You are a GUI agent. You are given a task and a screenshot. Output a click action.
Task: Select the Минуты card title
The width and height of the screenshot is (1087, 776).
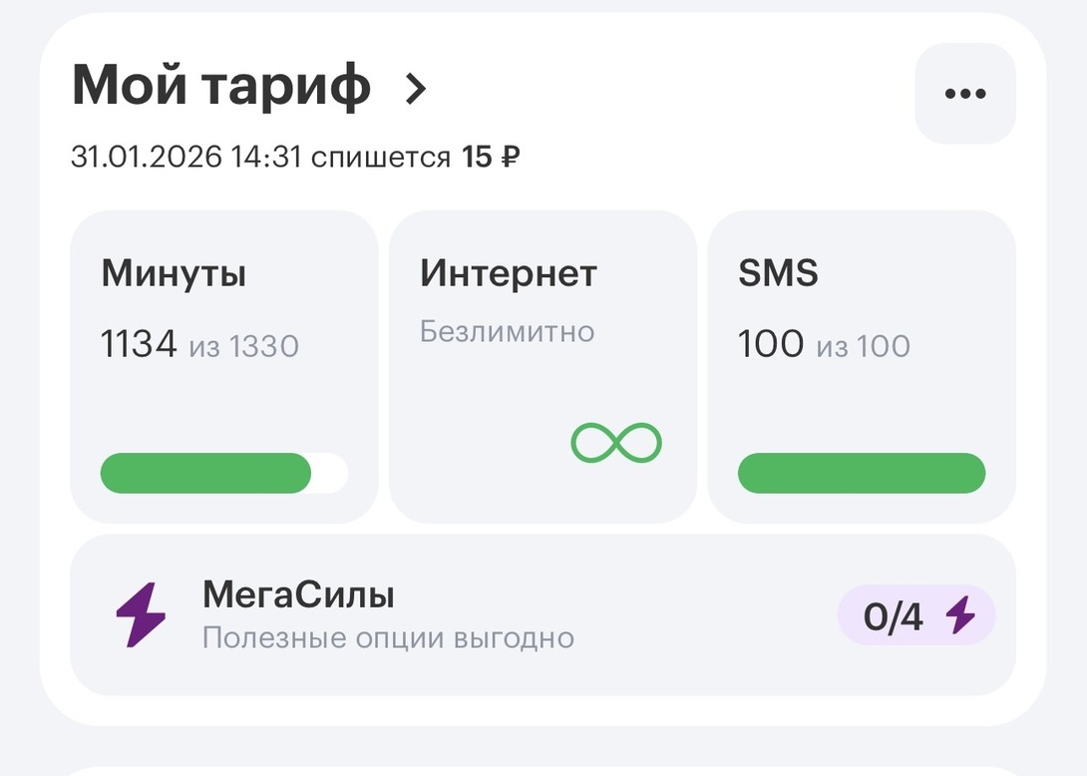[174, 273]
